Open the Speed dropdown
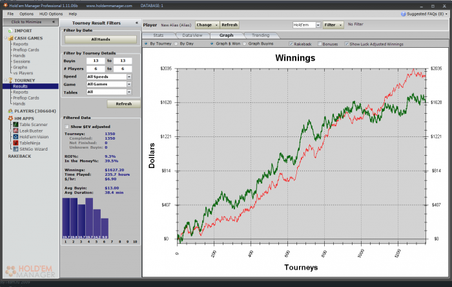 click(x=129, y=77)
